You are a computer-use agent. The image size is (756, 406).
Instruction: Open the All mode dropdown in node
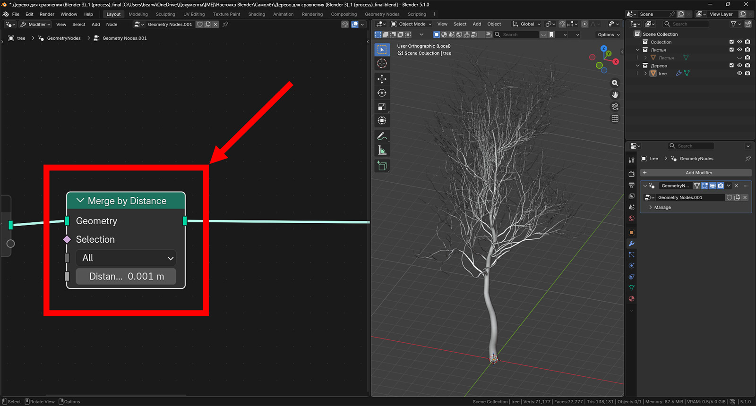click(126, 258)
